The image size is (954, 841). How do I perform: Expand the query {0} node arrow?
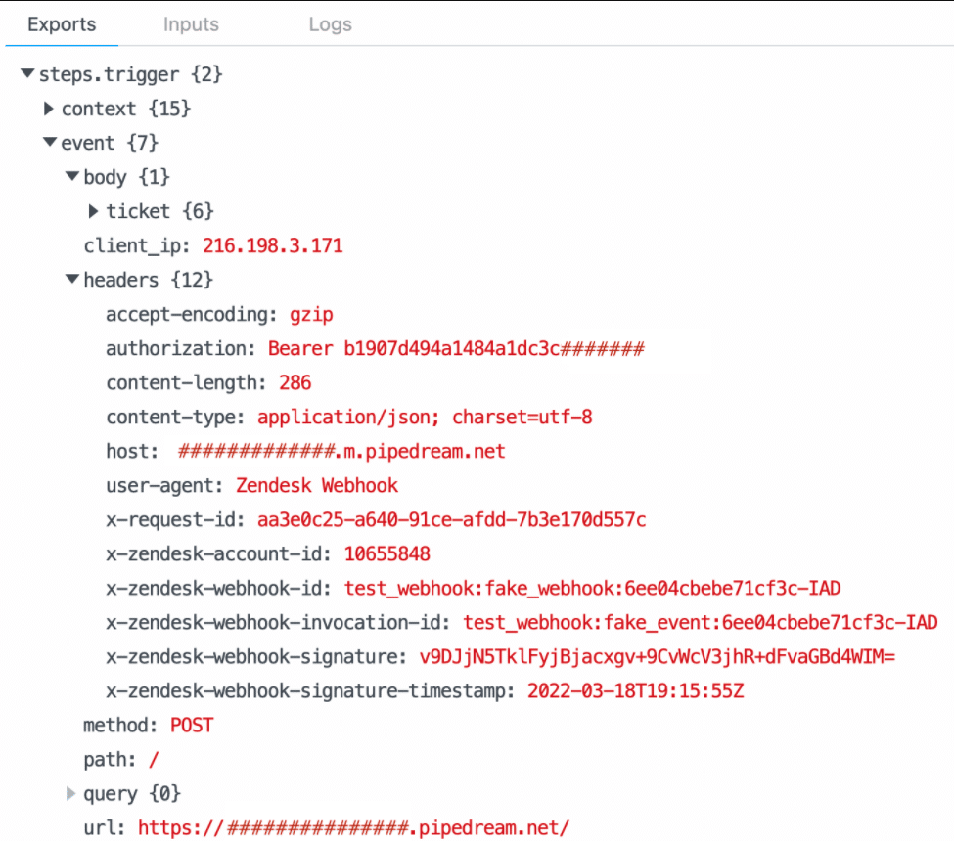click(x=70, y=793)
